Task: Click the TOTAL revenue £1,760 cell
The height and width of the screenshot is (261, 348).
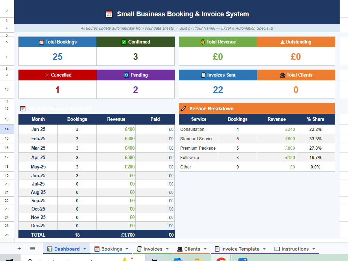Action: tap(116, 235)
